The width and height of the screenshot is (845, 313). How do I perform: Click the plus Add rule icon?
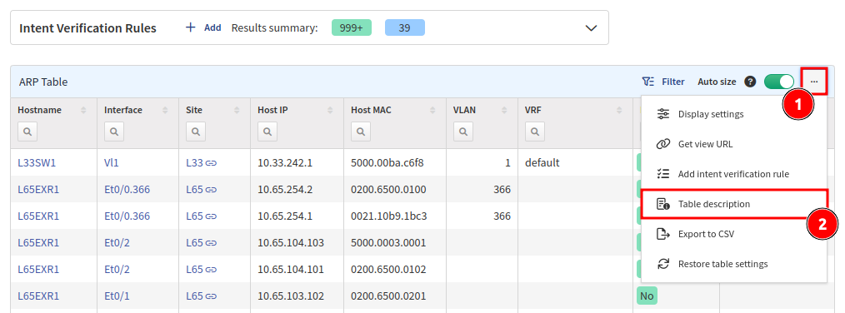pos(190,27)
